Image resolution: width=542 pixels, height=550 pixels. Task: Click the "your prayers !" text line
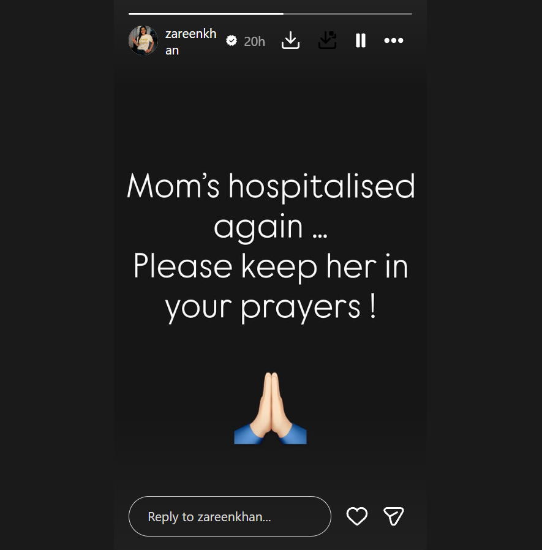(x=271, y=307)
